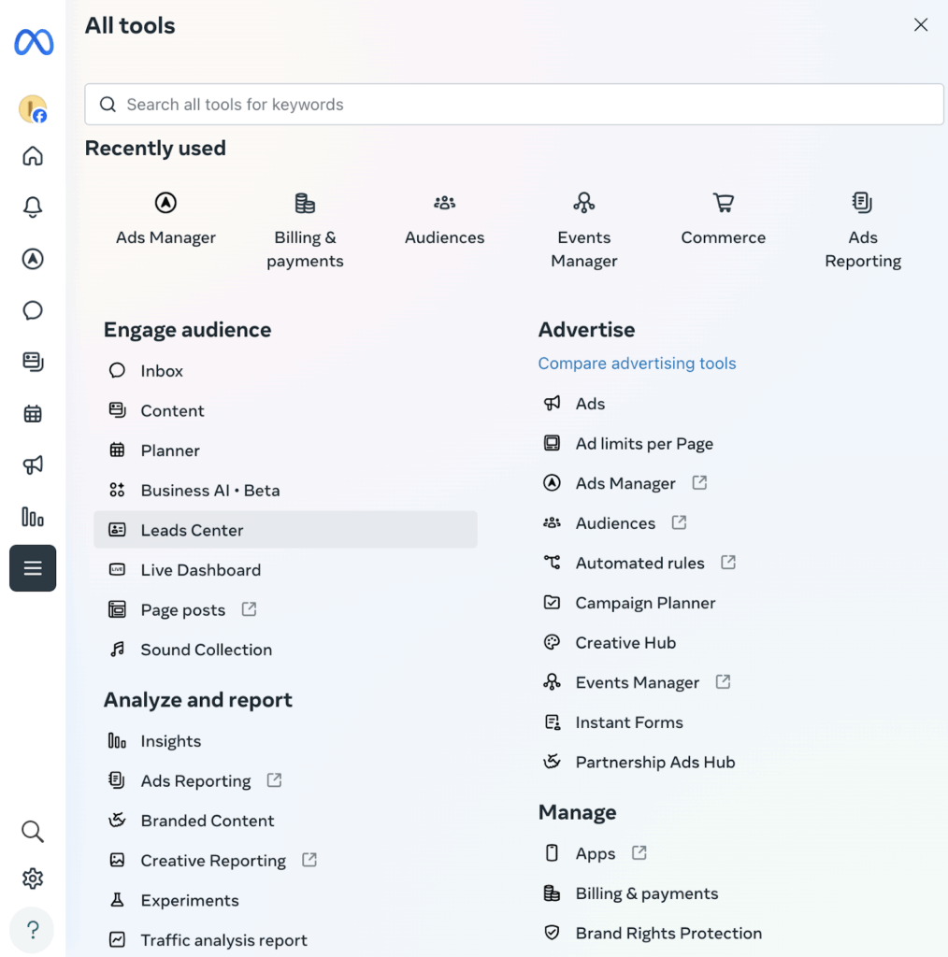Go to Home in the sidebar
The image size is (948, 957).
pyautogui.click(x=33, y=156)
